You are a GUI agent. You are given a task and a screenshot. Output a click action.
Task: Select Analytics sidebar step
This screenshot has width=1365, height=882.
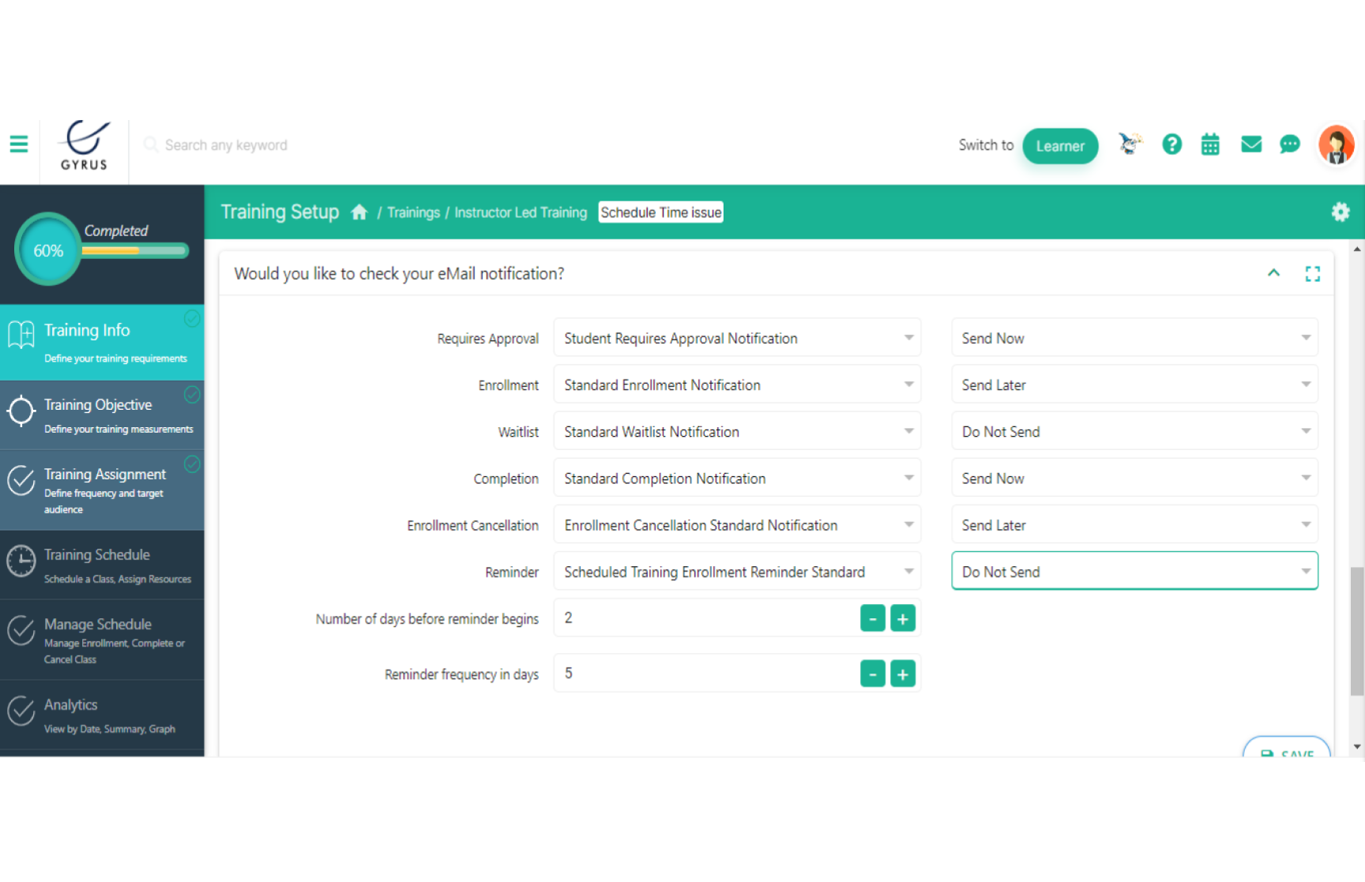(102, 715)
